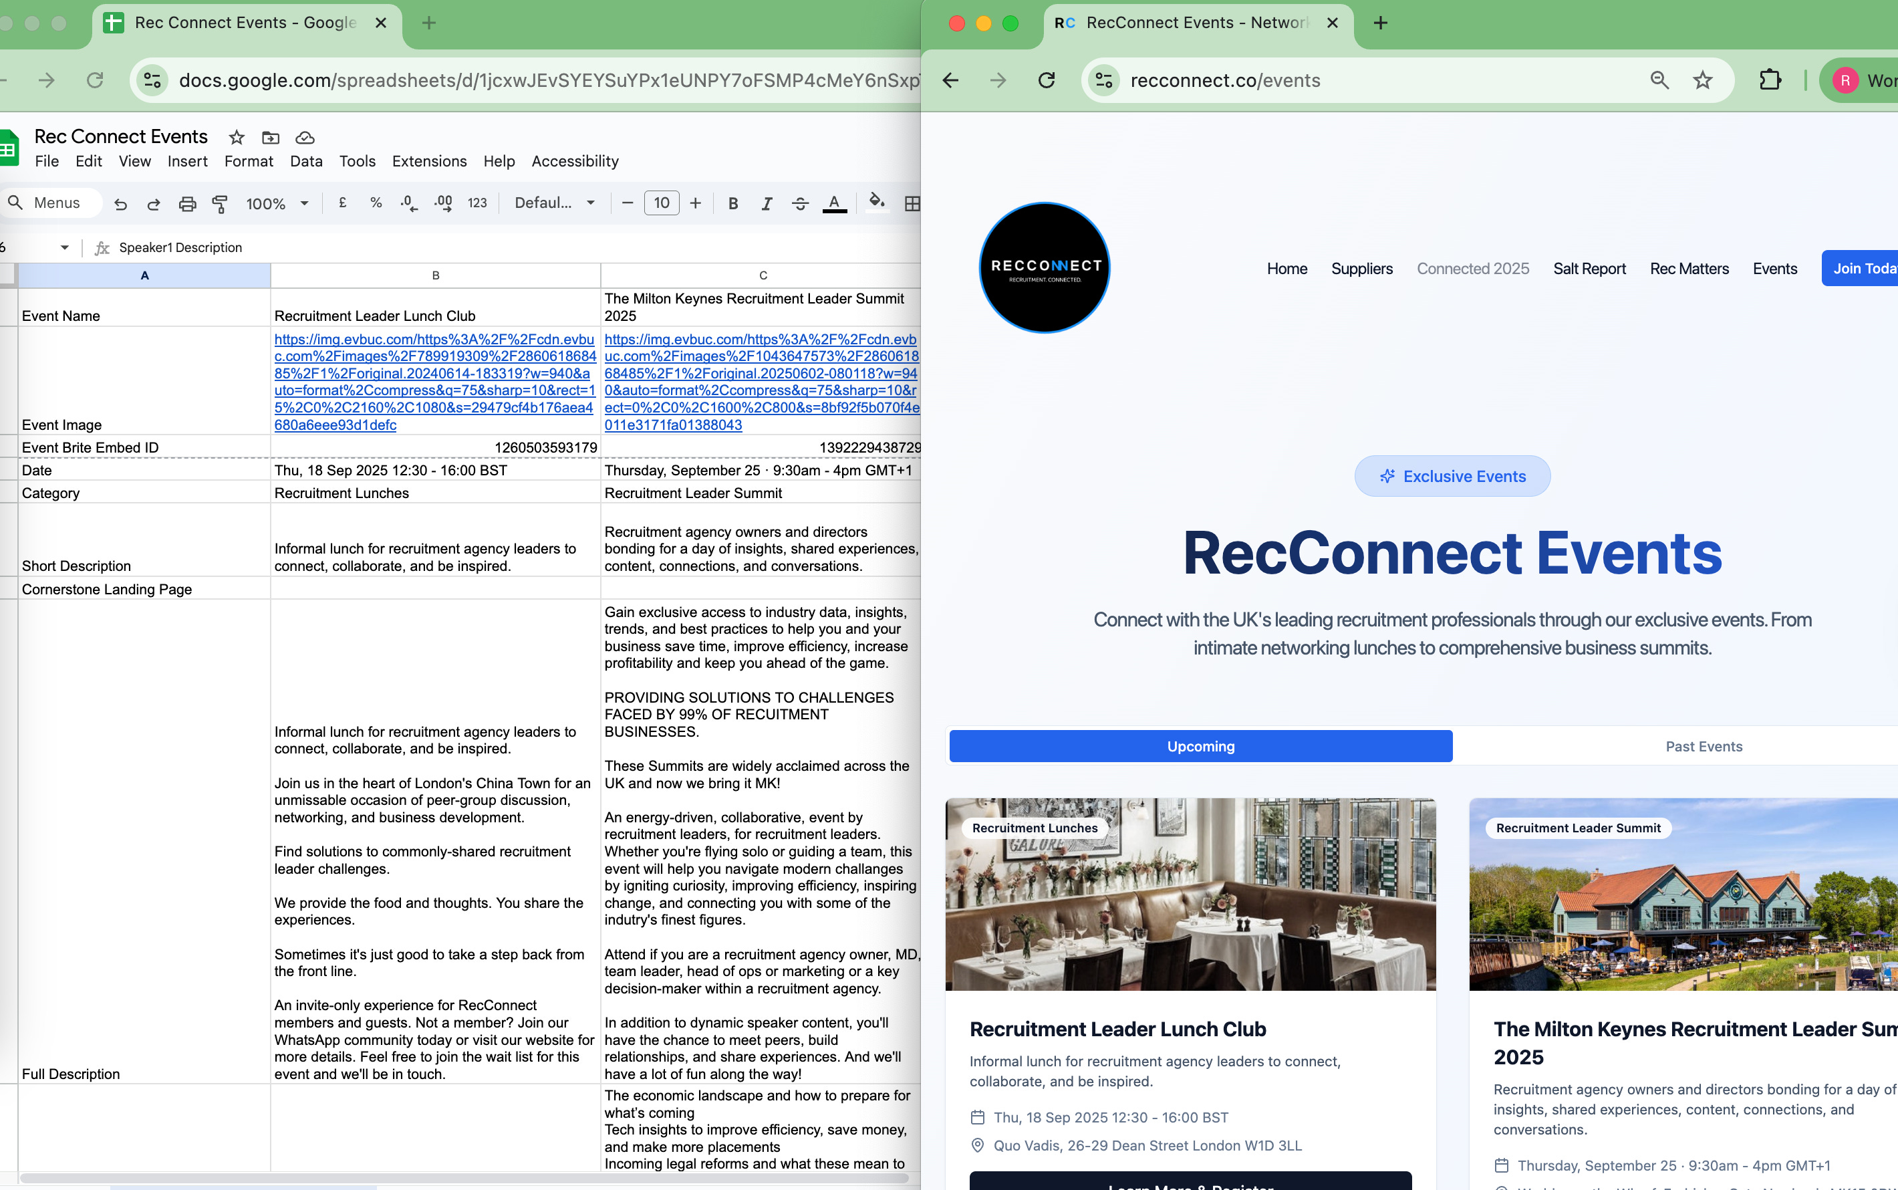
Task: Toggle bold formatting
Action: (x=732, y=204)
